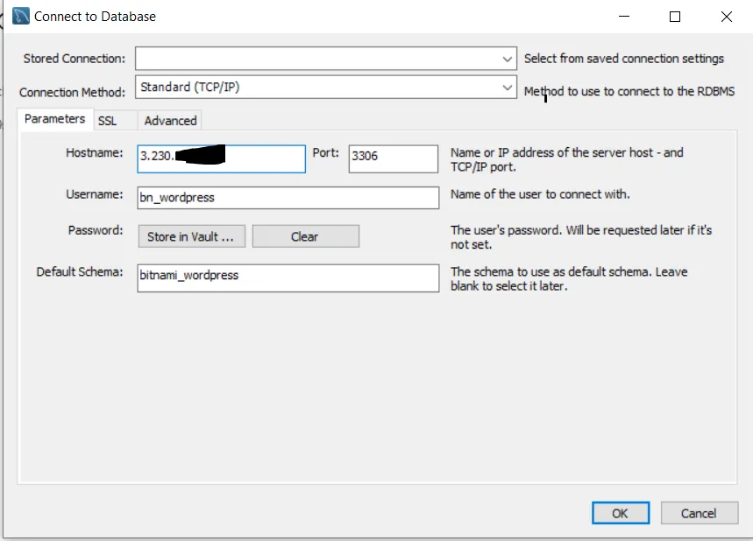Click the MySQL Workbench dolphin title icon
The image size is (753, 541).
click(x=21, y=17)
